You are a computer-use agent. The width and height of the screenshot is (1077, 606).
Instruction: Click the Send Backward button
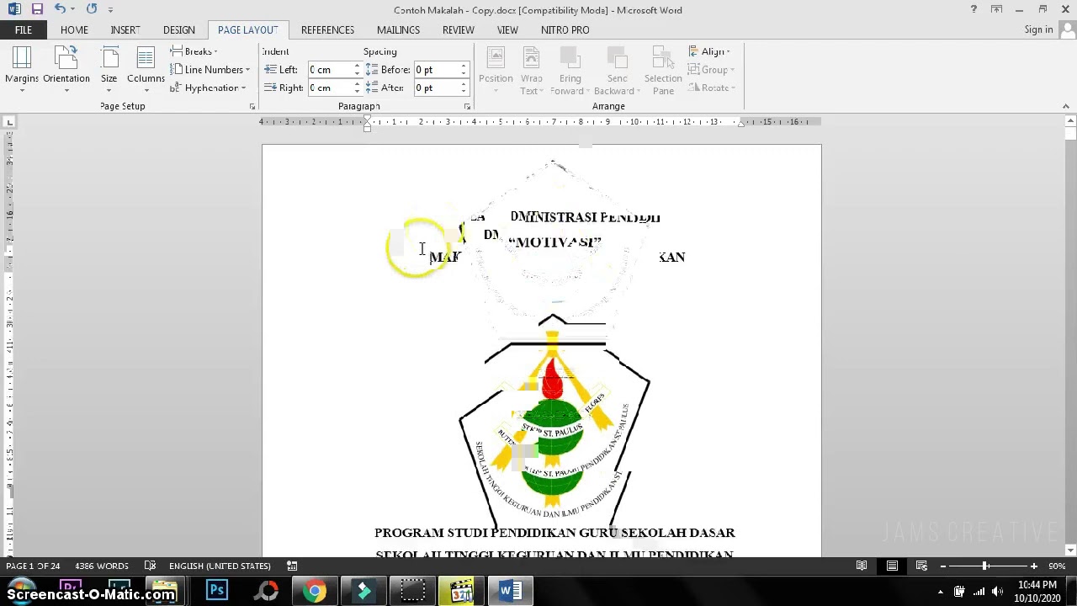coord(617,71)
